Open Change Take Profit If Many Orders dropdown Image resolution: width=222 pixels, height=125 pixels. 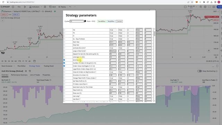click(x=139, y=78)
